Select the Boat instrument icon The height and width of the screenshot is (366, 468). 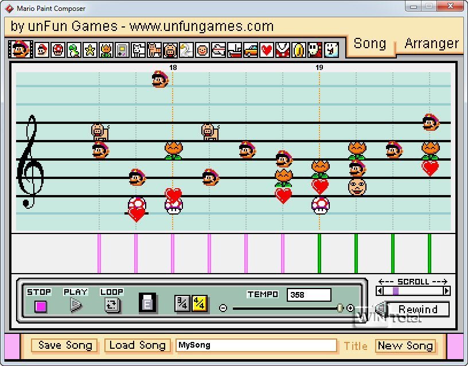click(235, 50)
